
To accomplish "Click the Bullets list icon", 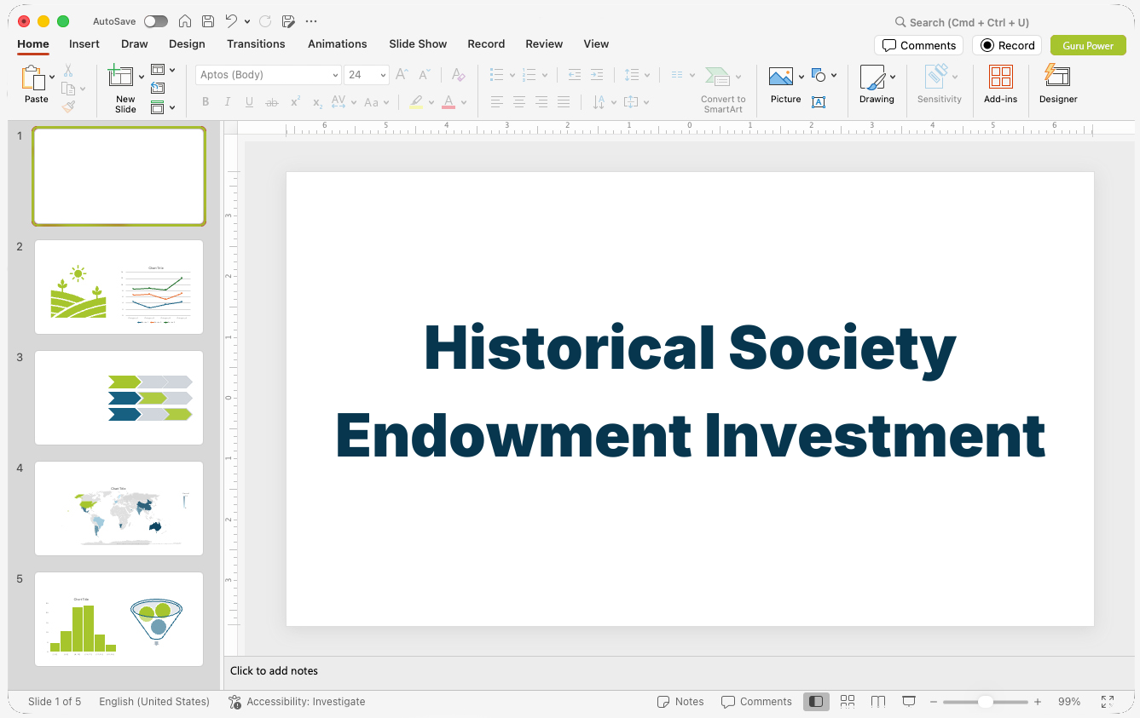I will point(497,75).
